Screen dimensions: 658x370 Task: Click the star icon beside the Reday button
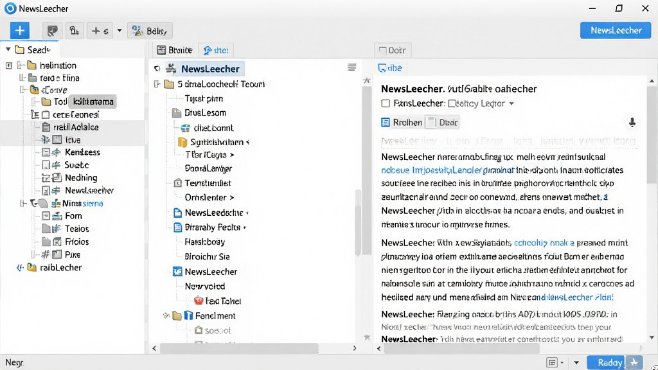[x=634, y=362]
